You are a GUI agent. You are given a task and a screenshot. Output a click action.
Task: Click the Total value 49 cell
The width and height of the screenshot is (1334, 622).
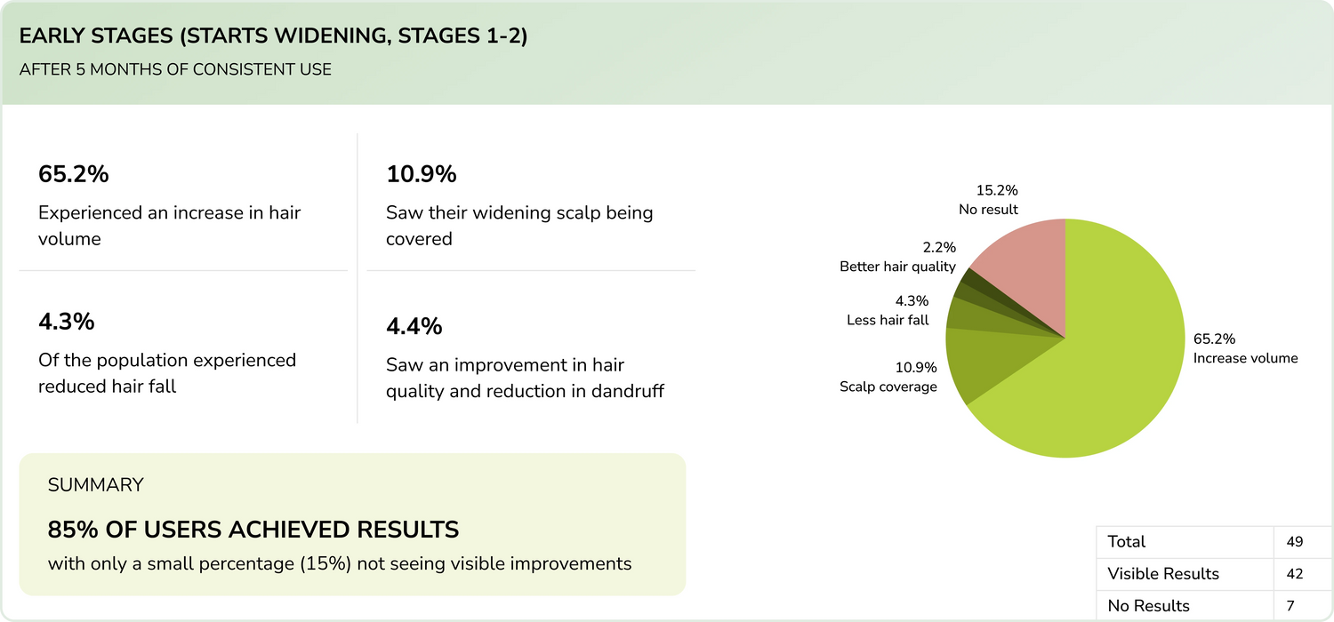1295,542
